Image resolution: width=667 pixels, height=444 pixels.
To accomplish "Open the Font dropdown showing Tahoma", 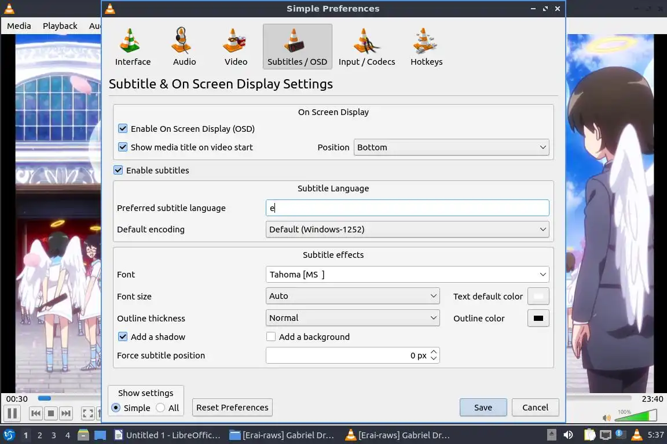I will pos(407,274).
